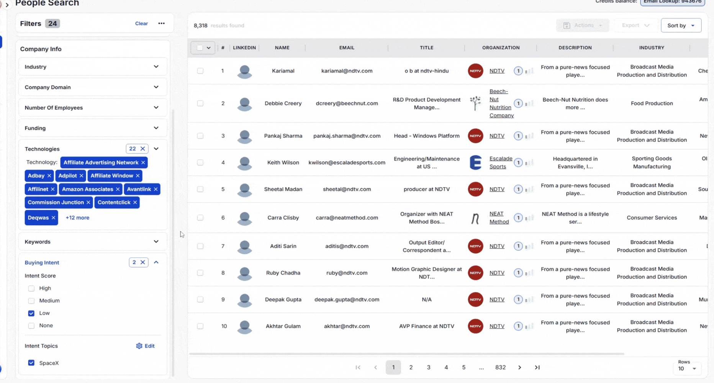Enable the High intent score checkbox
The width and height of the screenshot is (714, 383).
coord(31,288)
